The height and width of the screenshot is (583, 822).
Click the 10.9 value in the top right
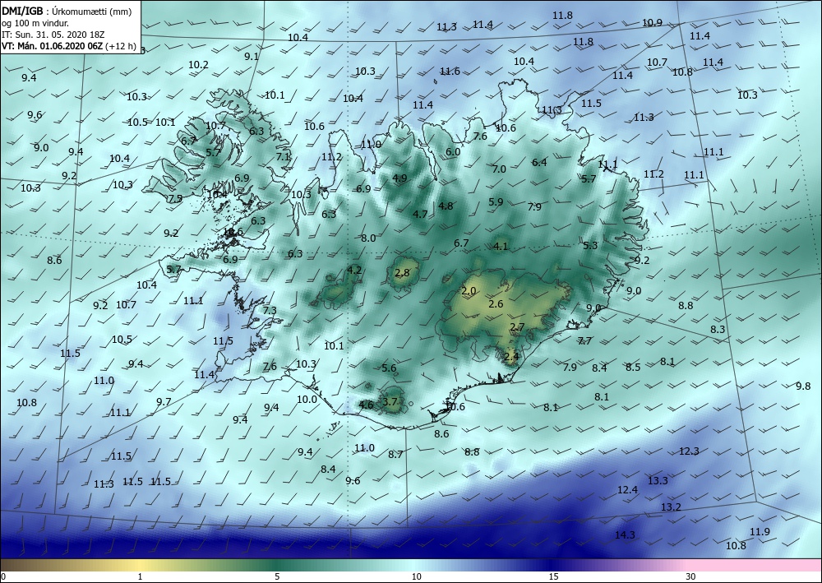[x=652, y=22]
